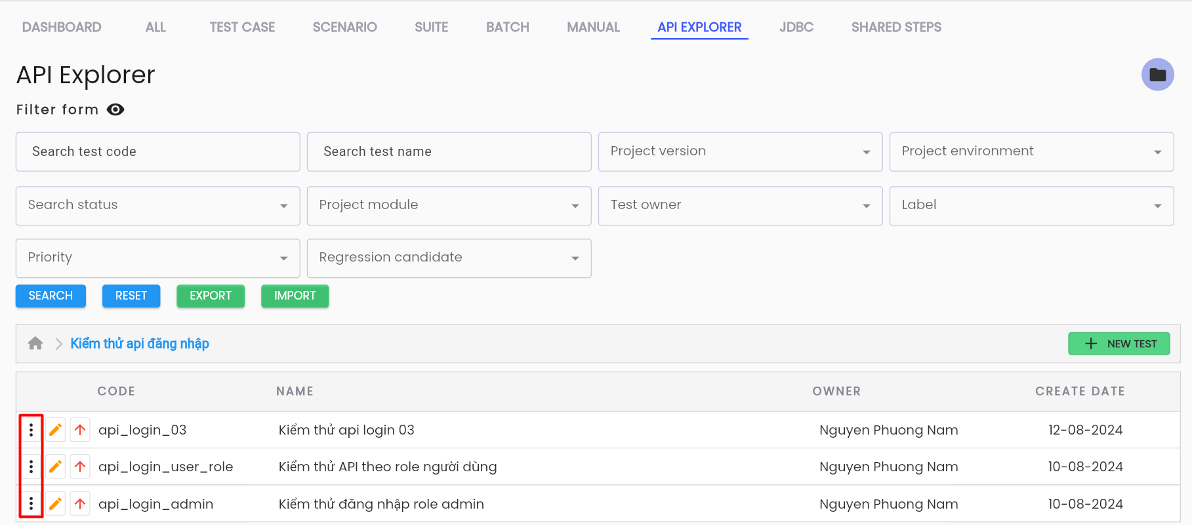Create a test with New Test button
Viewport: 1192px width, 525px height.
[1119, 343]
